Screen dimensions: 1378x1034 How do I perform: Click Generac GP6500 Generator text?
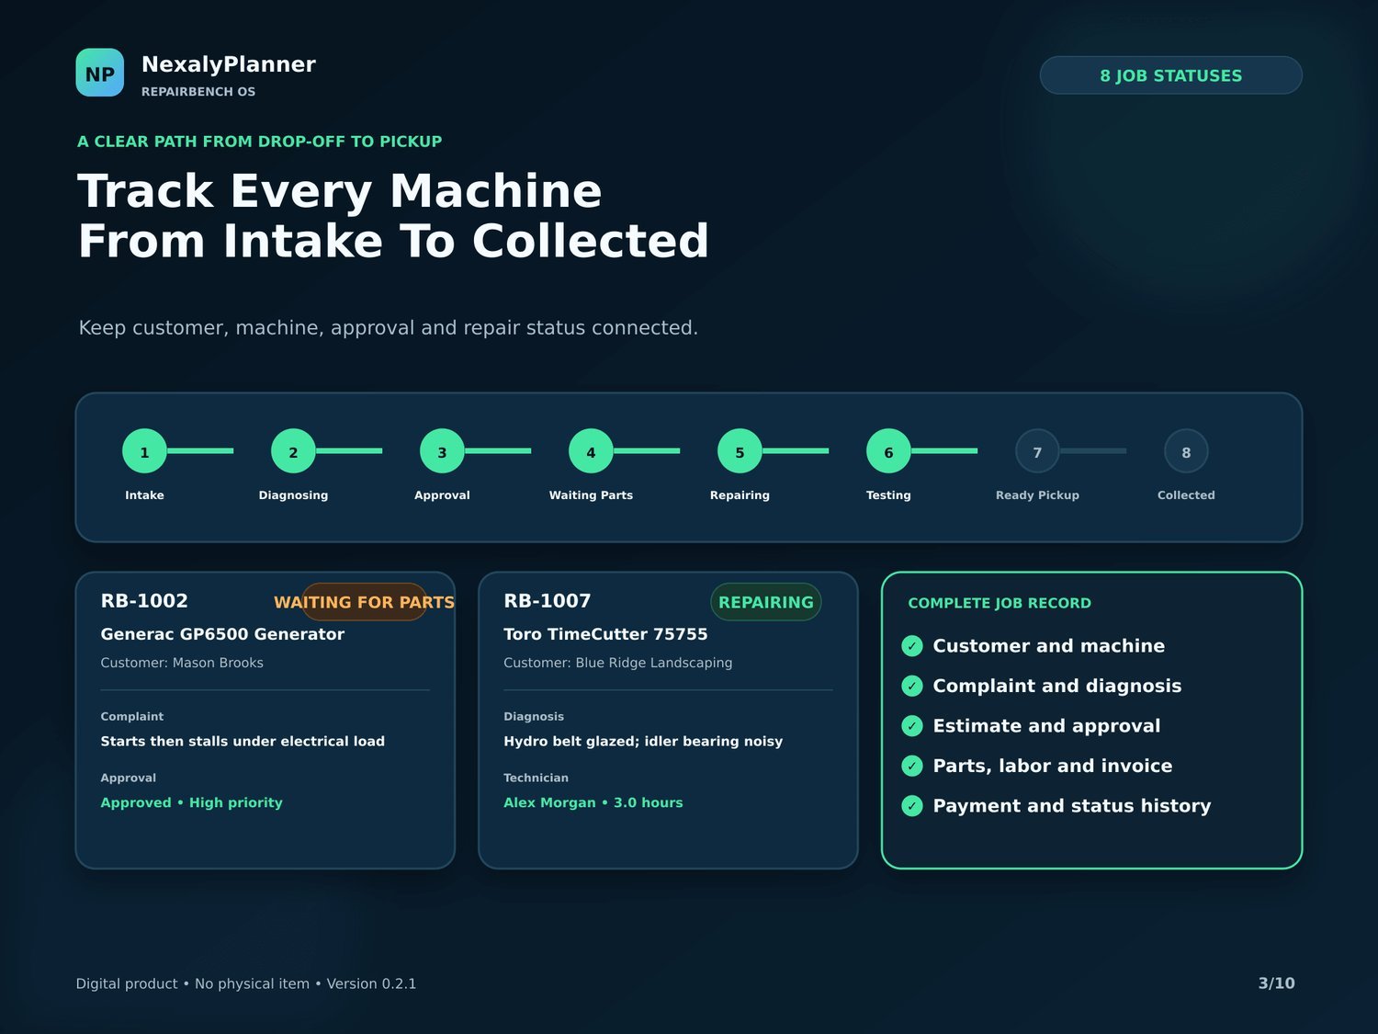pos(222,634)
